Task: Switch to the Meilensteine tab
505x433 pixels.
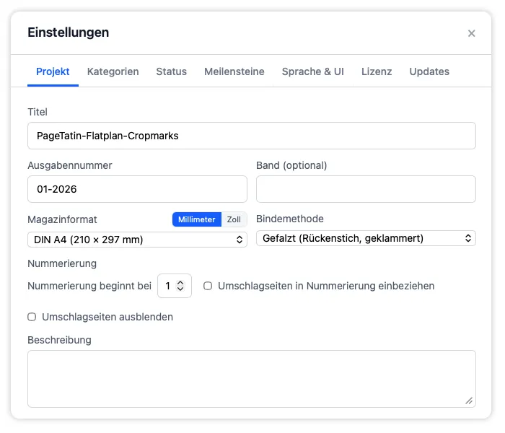Action: 234,71
